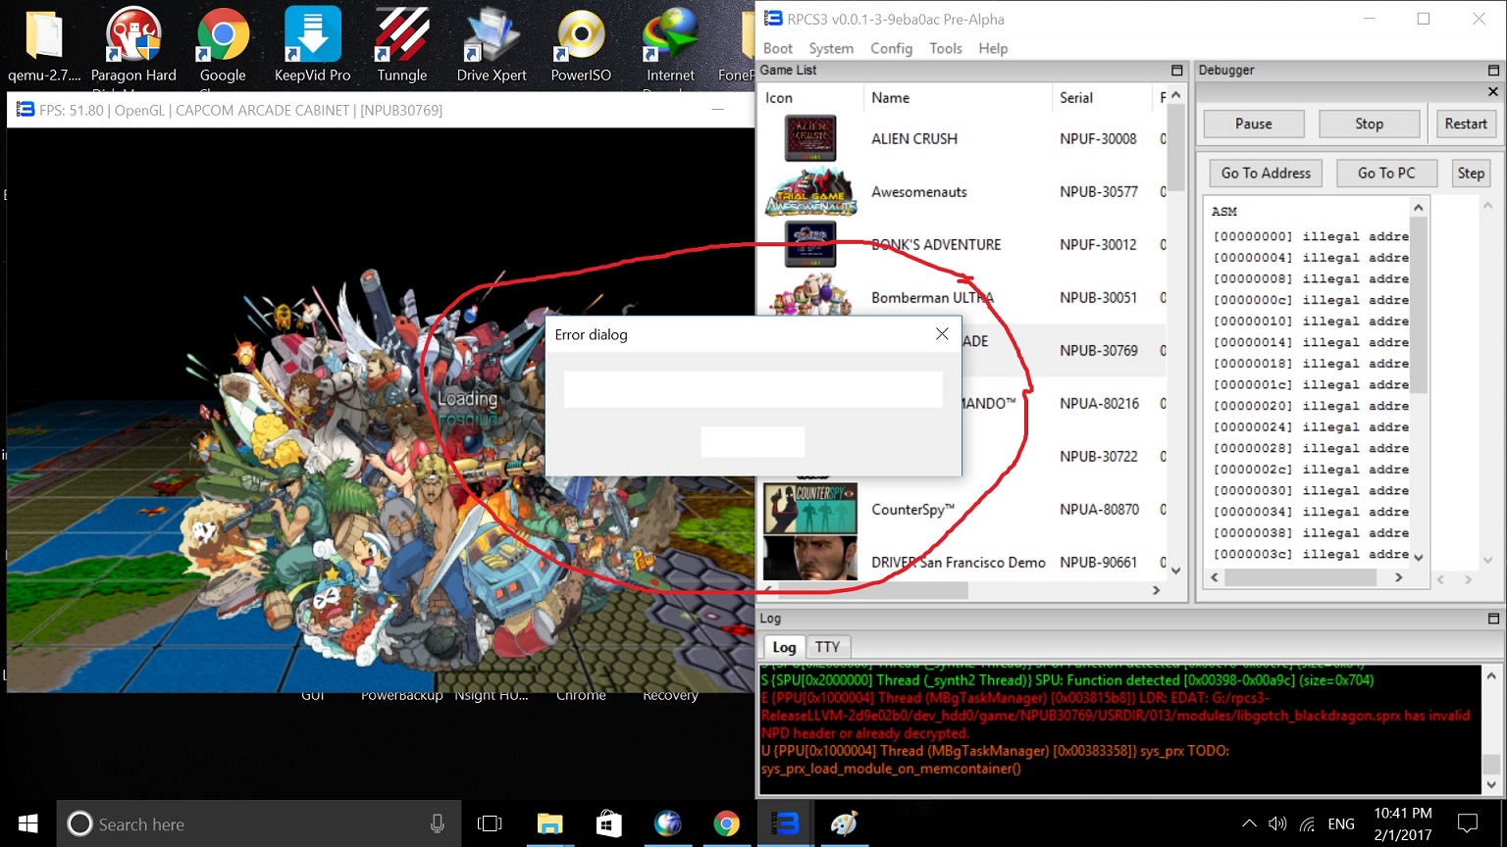Click Log panel scrollbar up arrow
Viewport: 1507px width, 847px height.
pos(1491,675)
